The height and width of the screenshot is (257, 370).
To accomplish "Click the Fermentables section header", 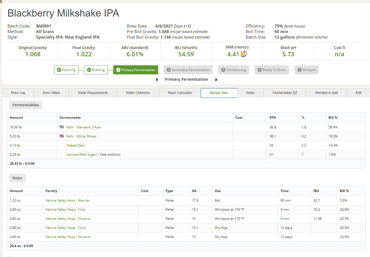I will (26, 105).
